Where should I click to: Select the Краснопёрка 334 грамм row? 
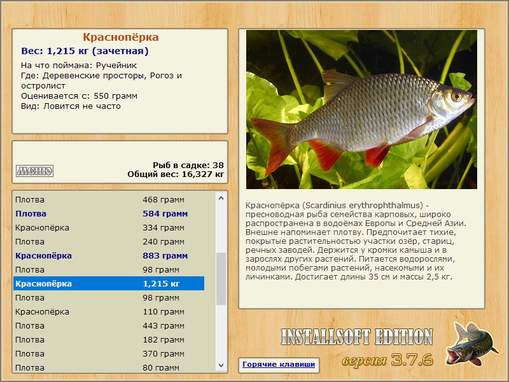109,227
